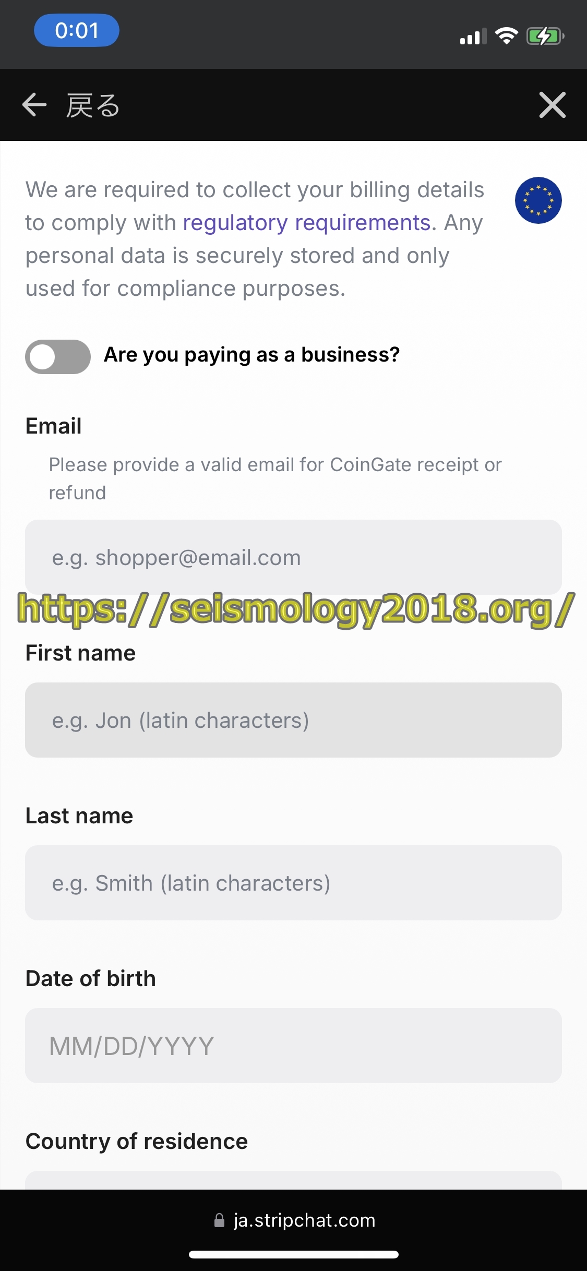Tap the recording timer 0:01 pill
Screen dimensions: 587x1271
77,30
